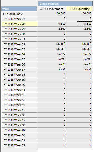The height and width of the screenshot is (152, 94).
Task: Click the CSOH Quantity cell showing 5,751
Action: coord(79,69)
